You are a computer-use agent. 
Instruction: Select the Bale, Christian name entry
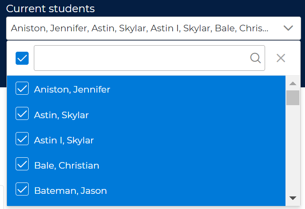coord(66,165)
